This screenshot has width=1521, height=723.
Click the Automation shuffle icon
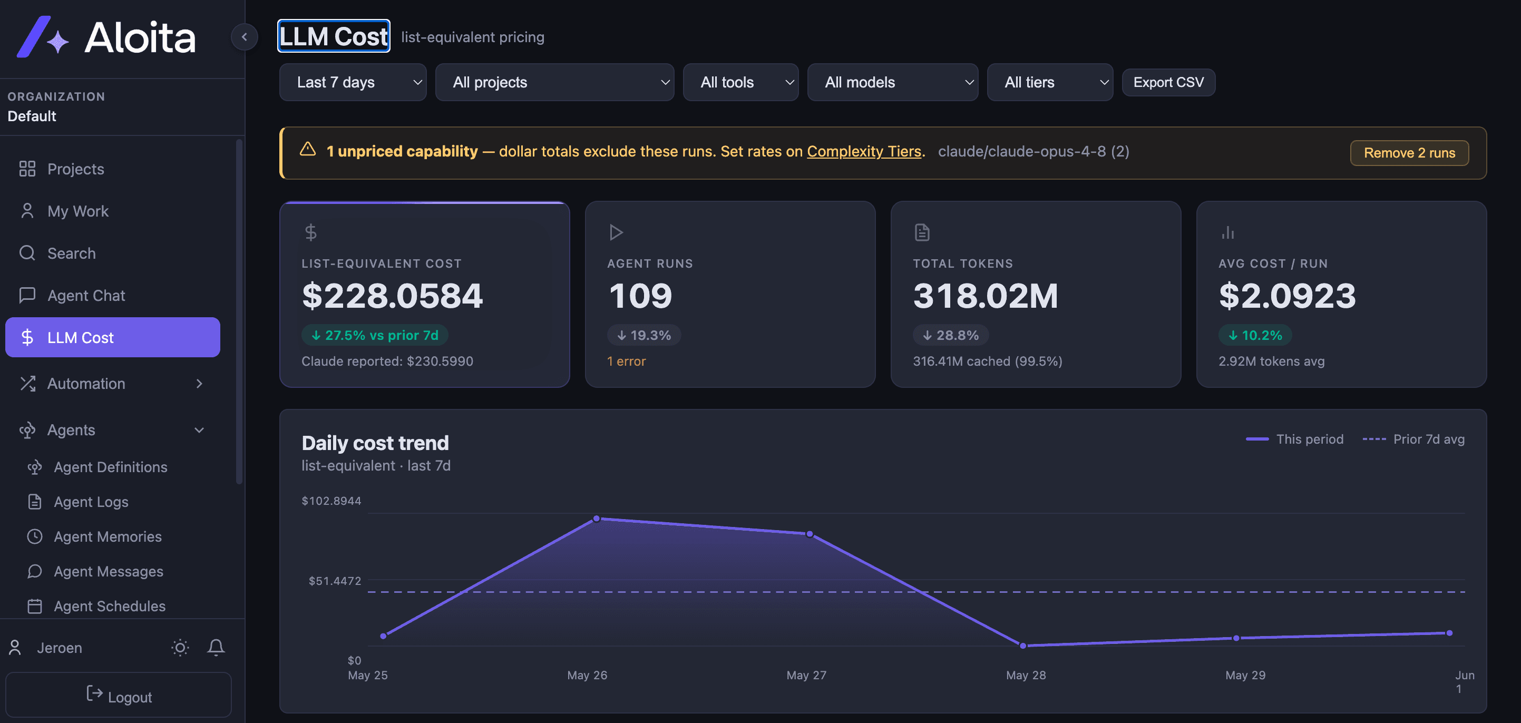click(x=27, y=384)
